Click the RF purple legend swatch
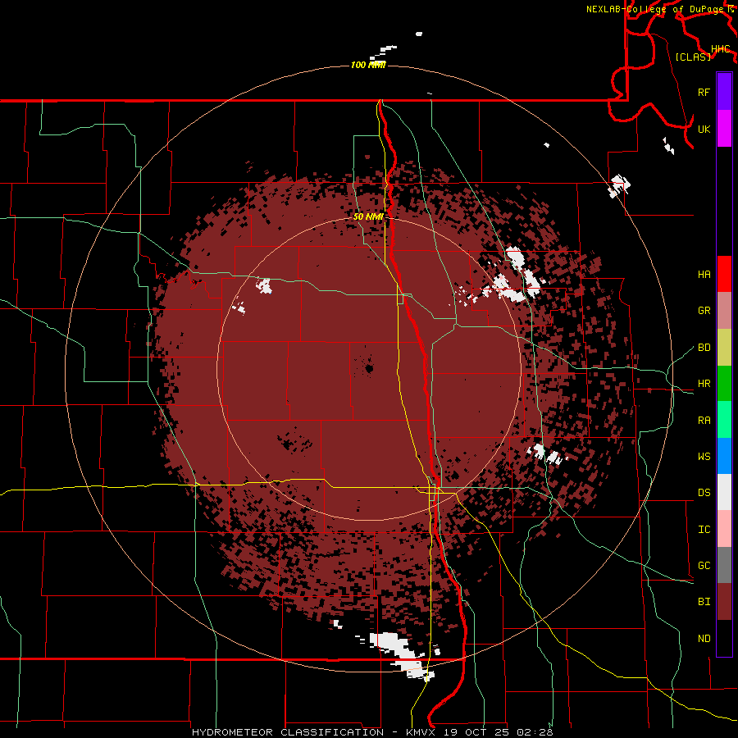This screenshot has width=738, height=738. [x=724, y=92]
